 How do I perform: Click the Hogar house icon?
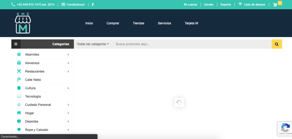pos(19,113)
